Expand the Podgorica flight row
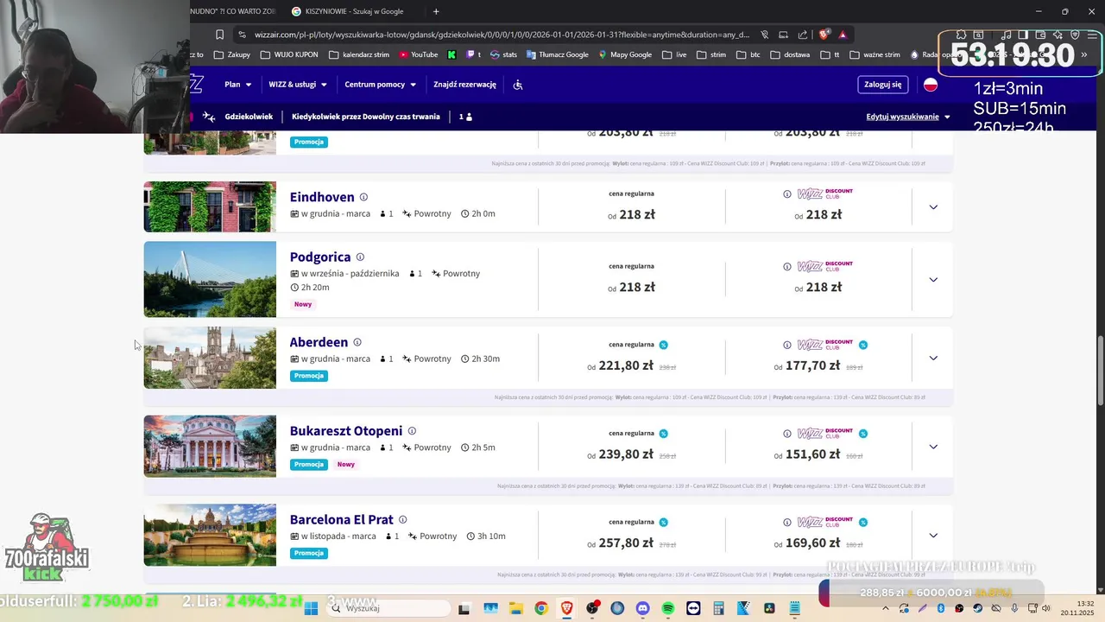 [x=933, y=280]
